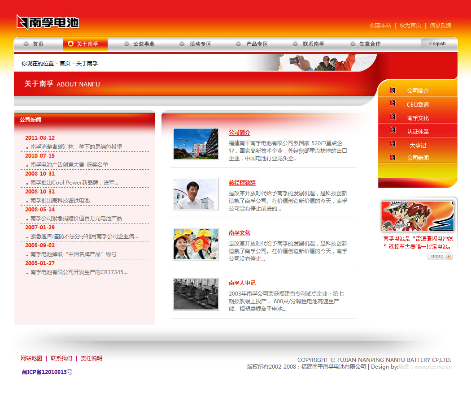Screen dimensions: 471x404
Task: Click the 总经理致辞 heading link
Action: click(242, 183)
